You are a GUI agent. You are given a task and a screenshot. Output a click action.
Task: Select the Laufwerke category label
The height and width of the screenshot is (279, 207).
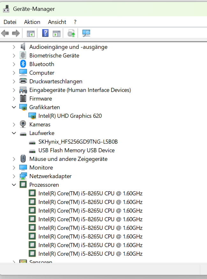42,133
